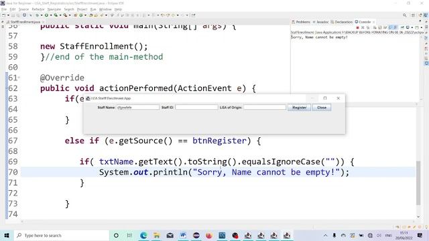Viewport: 429px width, 241px height.
Task: Click the '@Override' annotation on line 61
Action: (x=62, y=78)
